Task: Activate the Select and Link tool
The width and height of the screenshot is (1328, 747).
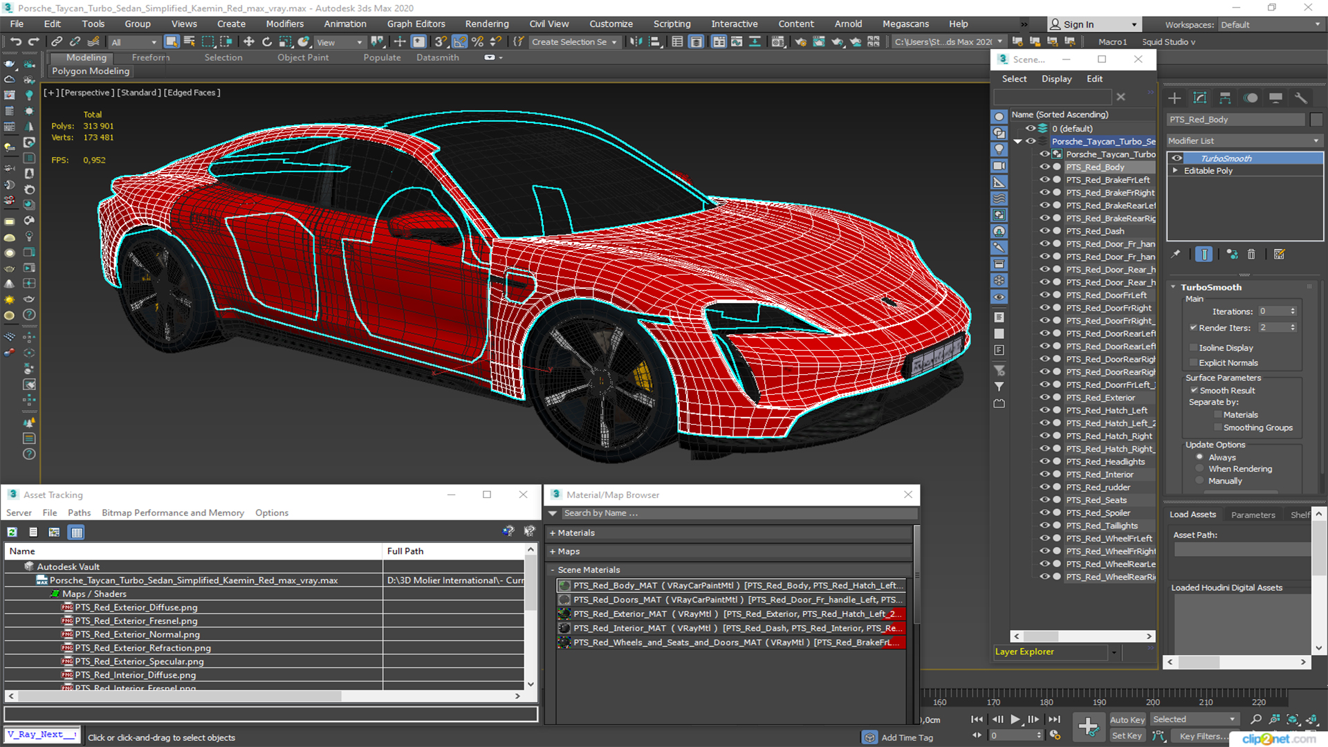Action: click(57, 41)
